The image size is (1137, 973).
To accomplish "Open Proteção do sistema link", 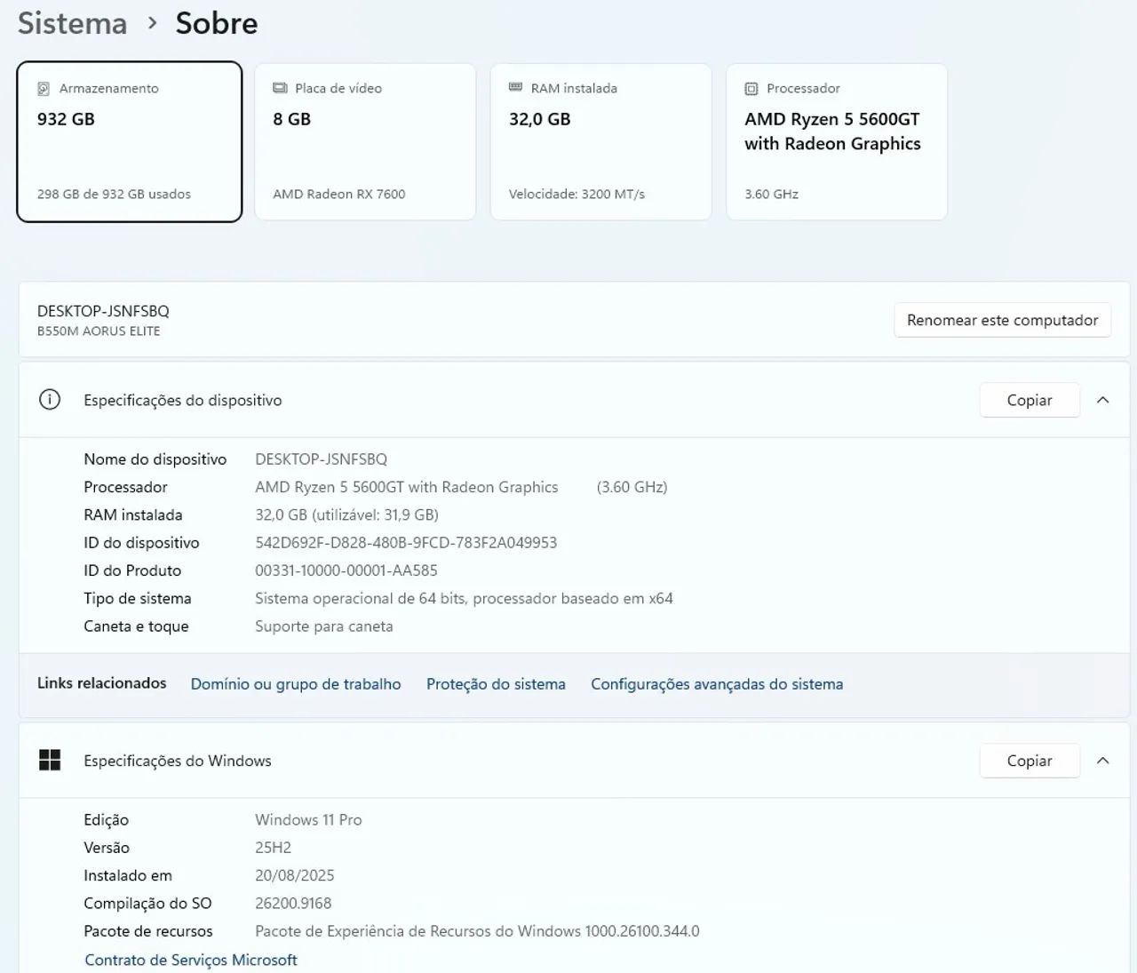I will pyautogui.click(x=496, y=684).
